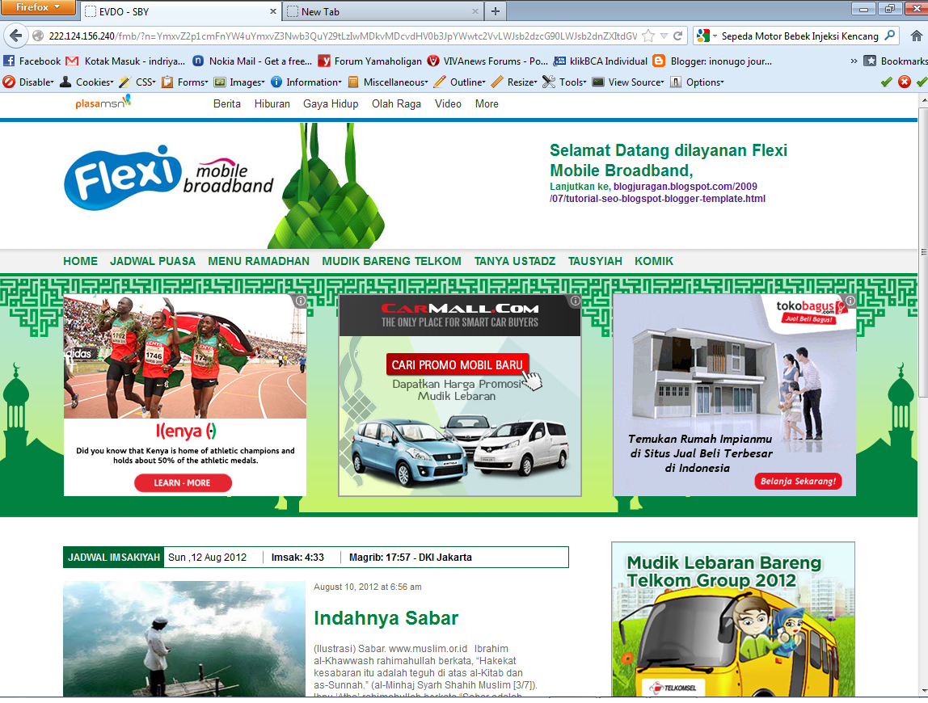
Task: Open JADWAL PUASA page
Action: pos(153,261)
